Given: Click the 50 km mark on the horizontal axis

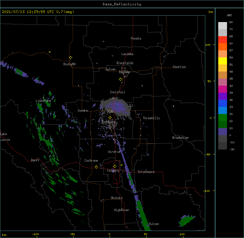Looking at the screenshot, I should click(145, 234).
